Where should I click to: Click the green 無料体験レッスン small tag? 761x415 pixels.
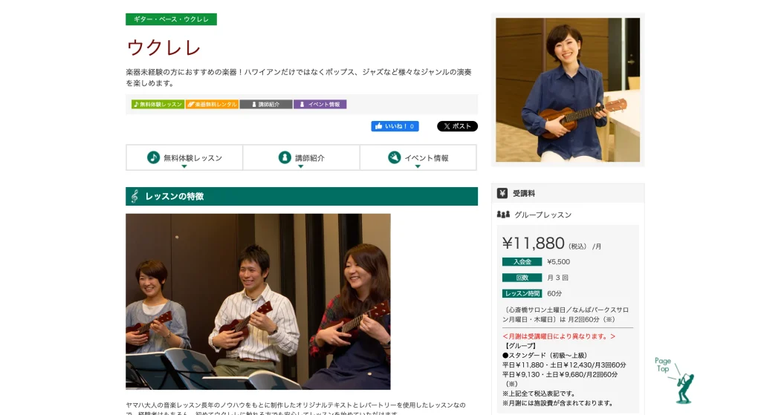coord(158,104)
